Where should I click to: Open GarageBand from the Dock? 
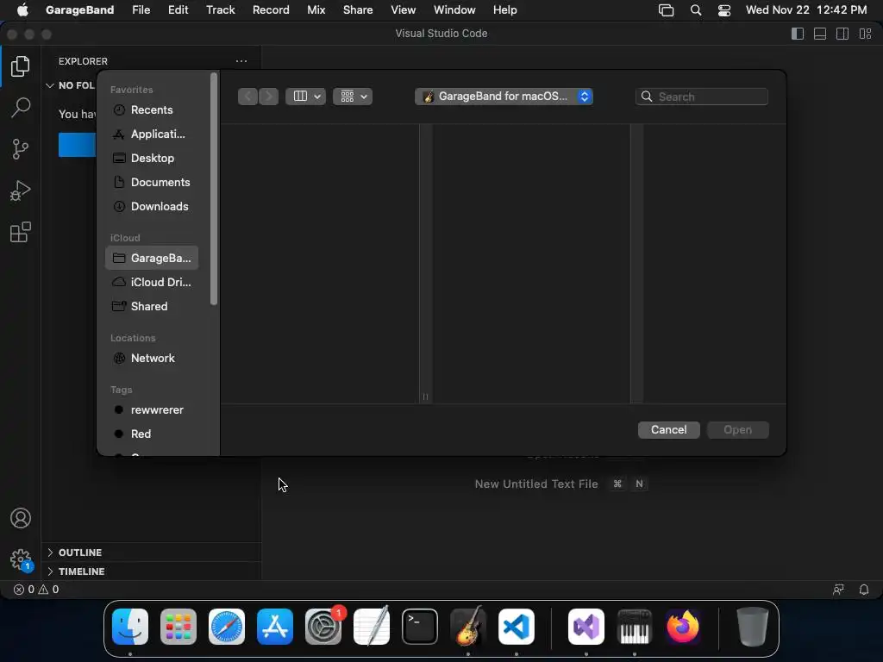point(468,627)
